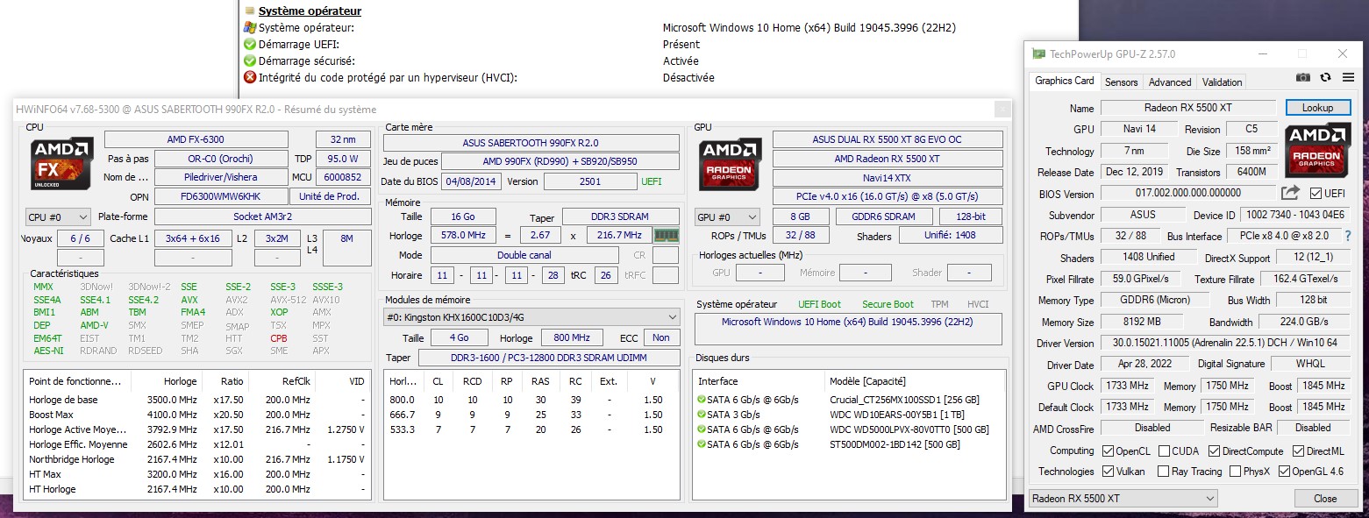Click the BIOS version 2501 field

pyautogui.click(x=590, y=181)
